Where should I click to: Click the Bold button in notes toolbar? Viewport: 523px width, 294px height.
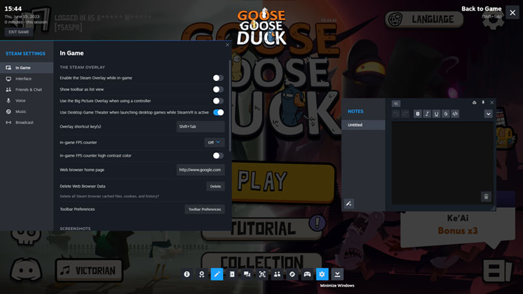pyautogui.click(x=418, y=114)
